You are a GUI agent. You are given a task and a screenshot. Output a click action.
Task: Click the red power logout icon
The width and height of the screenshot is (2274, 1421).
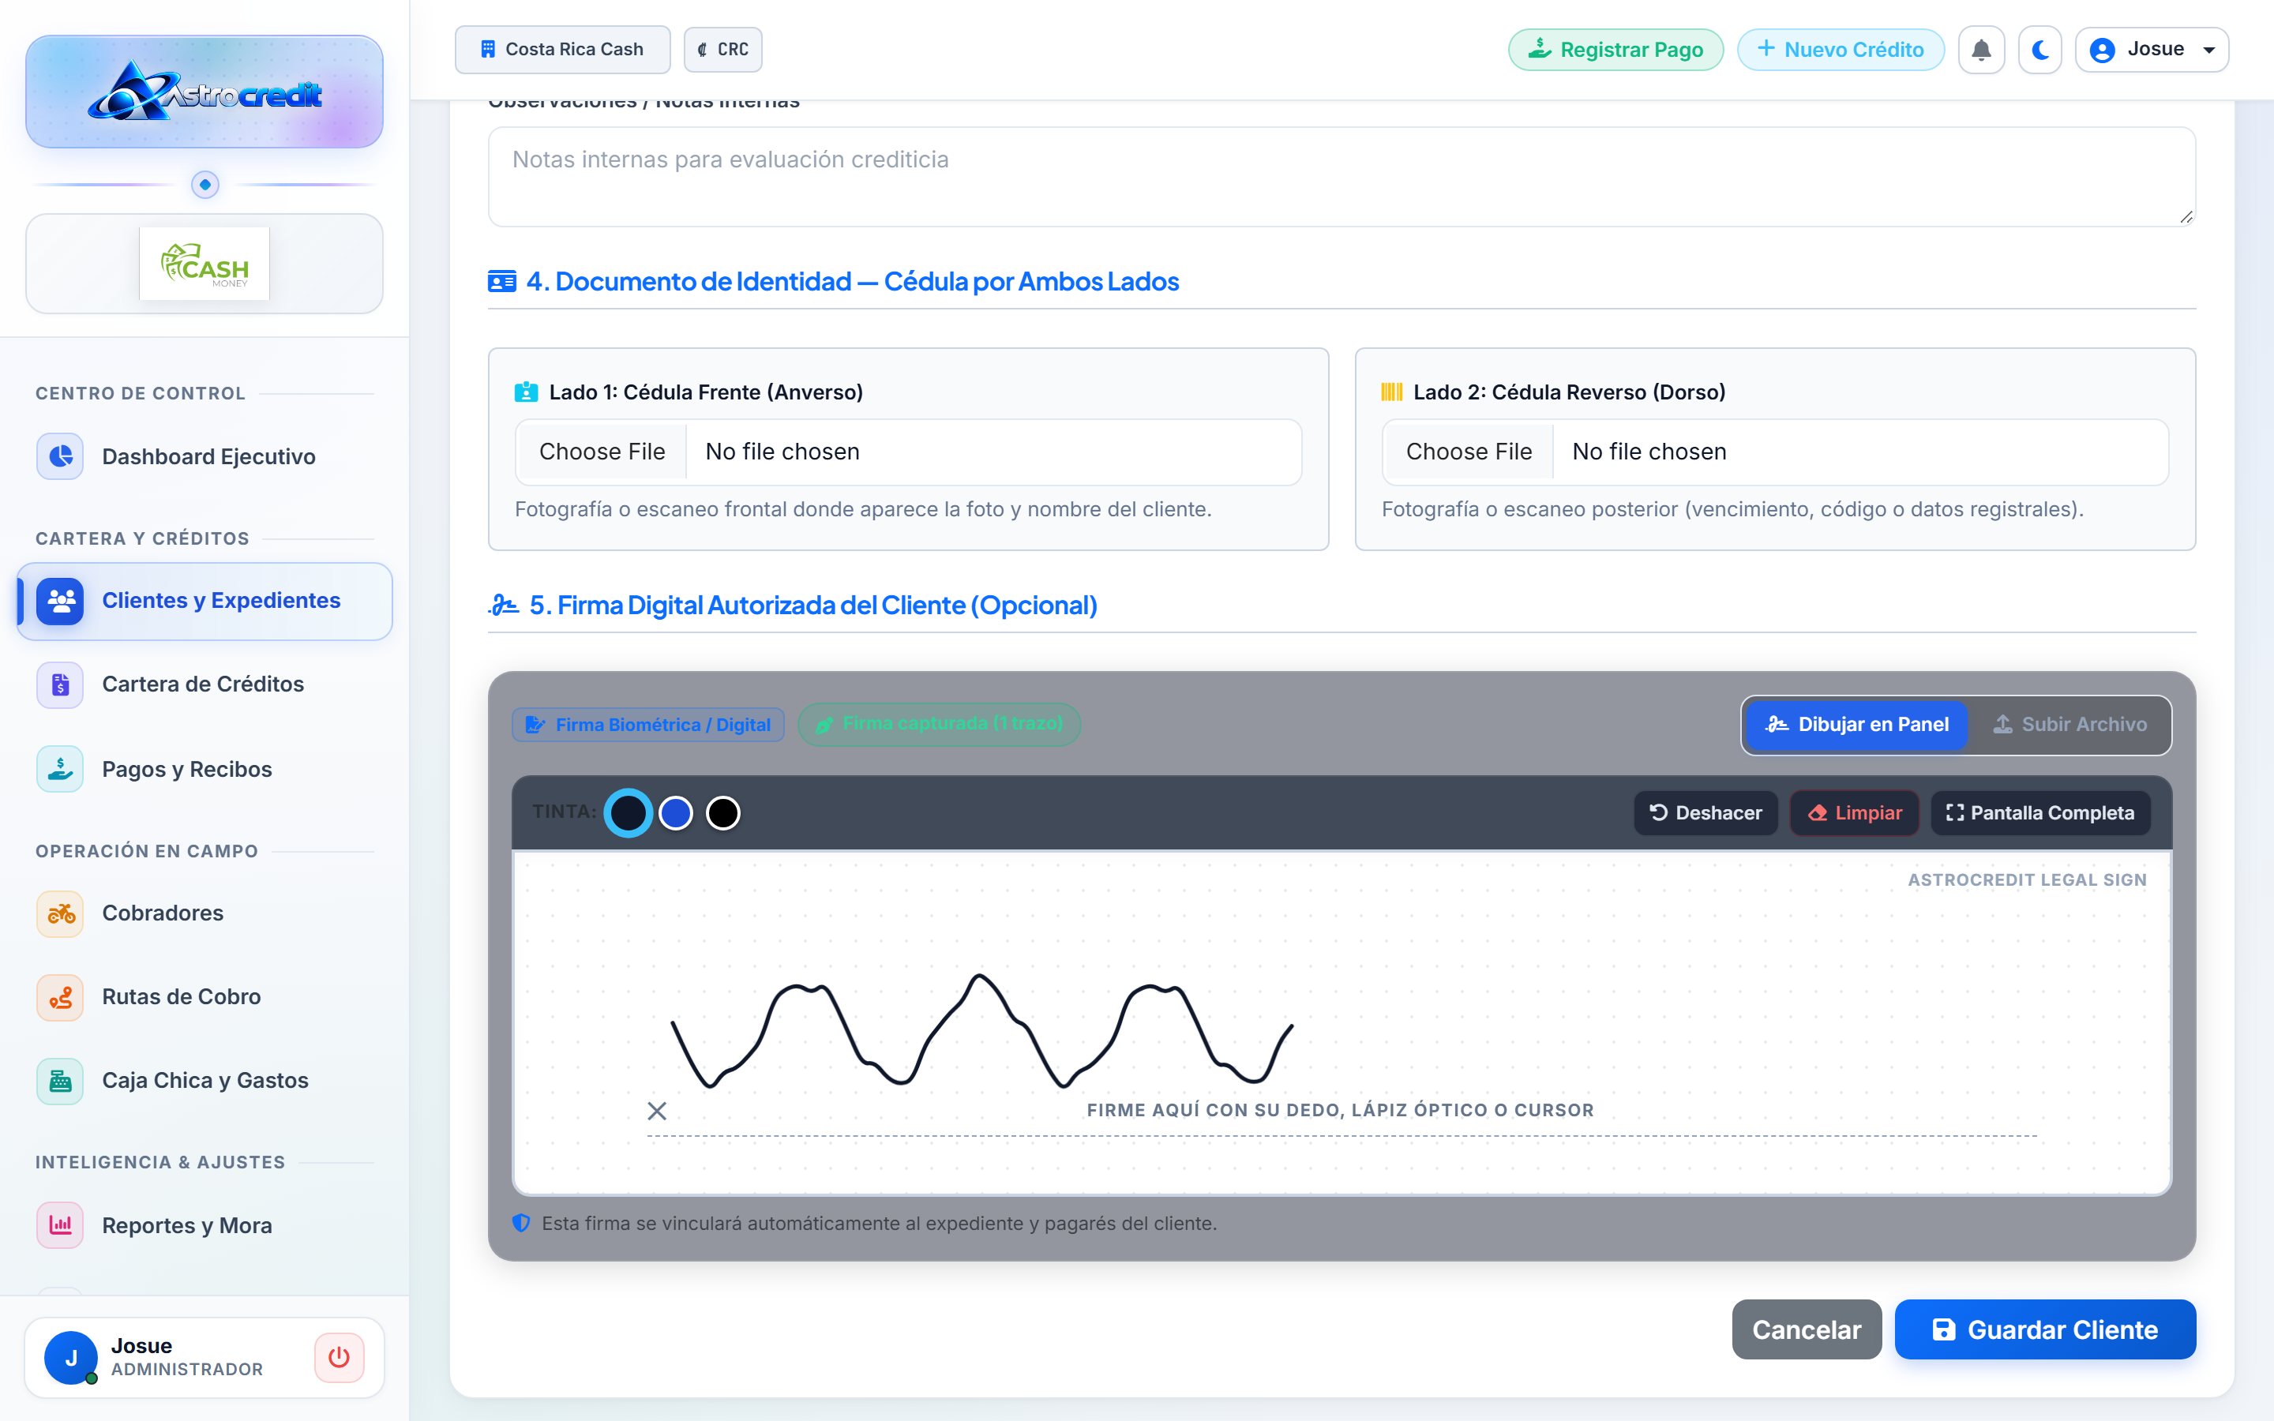coord(340,1357)
